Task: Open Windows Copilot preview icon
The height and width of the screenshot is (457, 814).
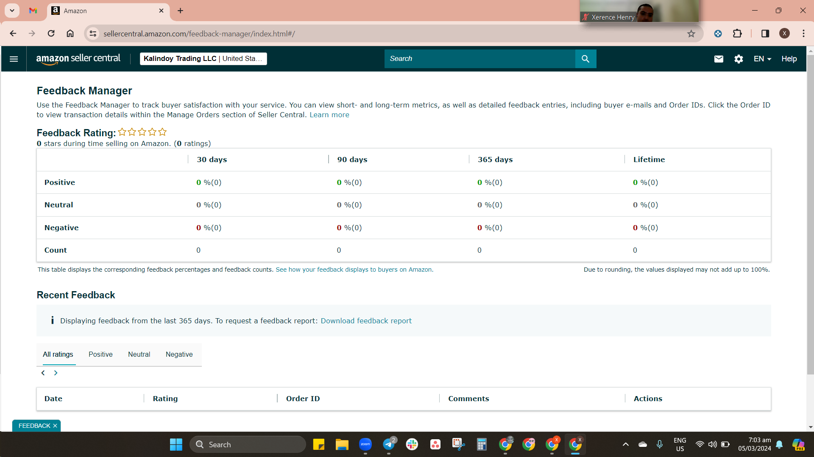Action: pyautogui.click(x=798, y=444)
